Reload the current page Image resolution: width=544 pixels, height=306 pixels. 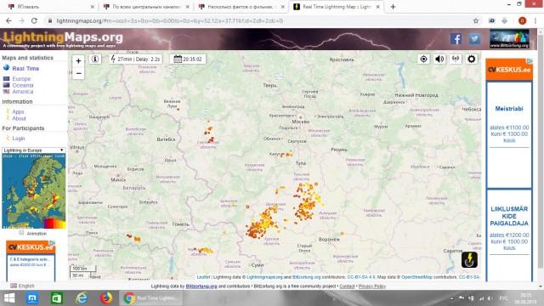pyautogui.click(x=34, y=20)
